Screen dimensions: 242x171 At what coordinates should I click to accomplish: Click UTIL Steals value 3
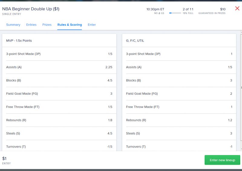click(x=231, y=133)
